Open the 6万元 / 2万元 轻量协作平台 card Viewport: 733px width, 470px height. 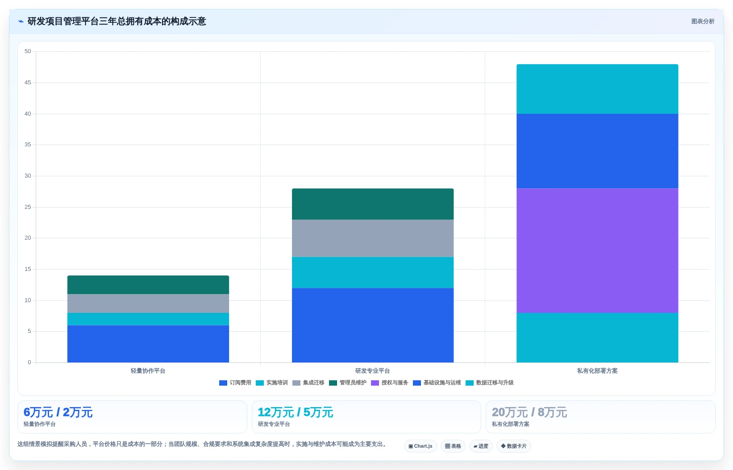[132, 417]
